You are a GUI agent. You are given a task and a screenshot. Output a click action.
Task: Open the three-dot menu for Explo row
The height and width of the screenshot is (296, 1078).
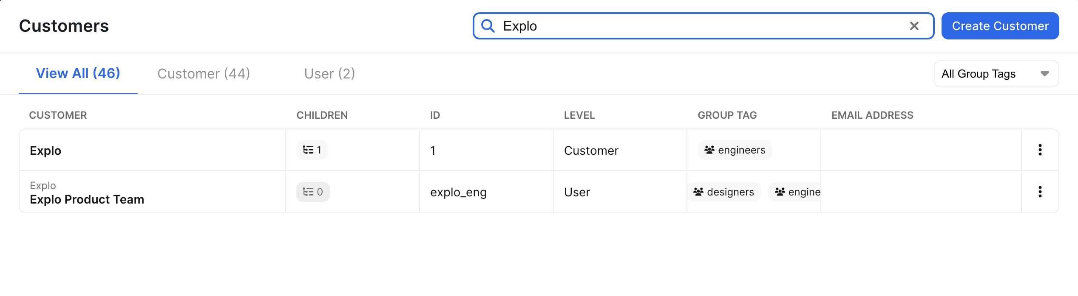[1040, 150]
